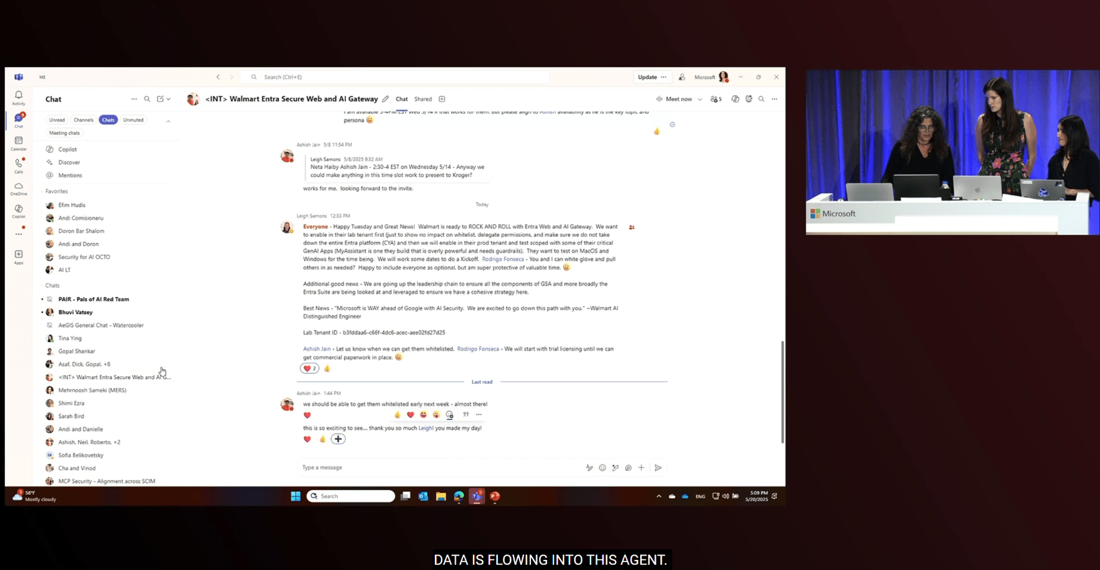Toggle the Unmuted filter pill

click(x=133, y=120)
